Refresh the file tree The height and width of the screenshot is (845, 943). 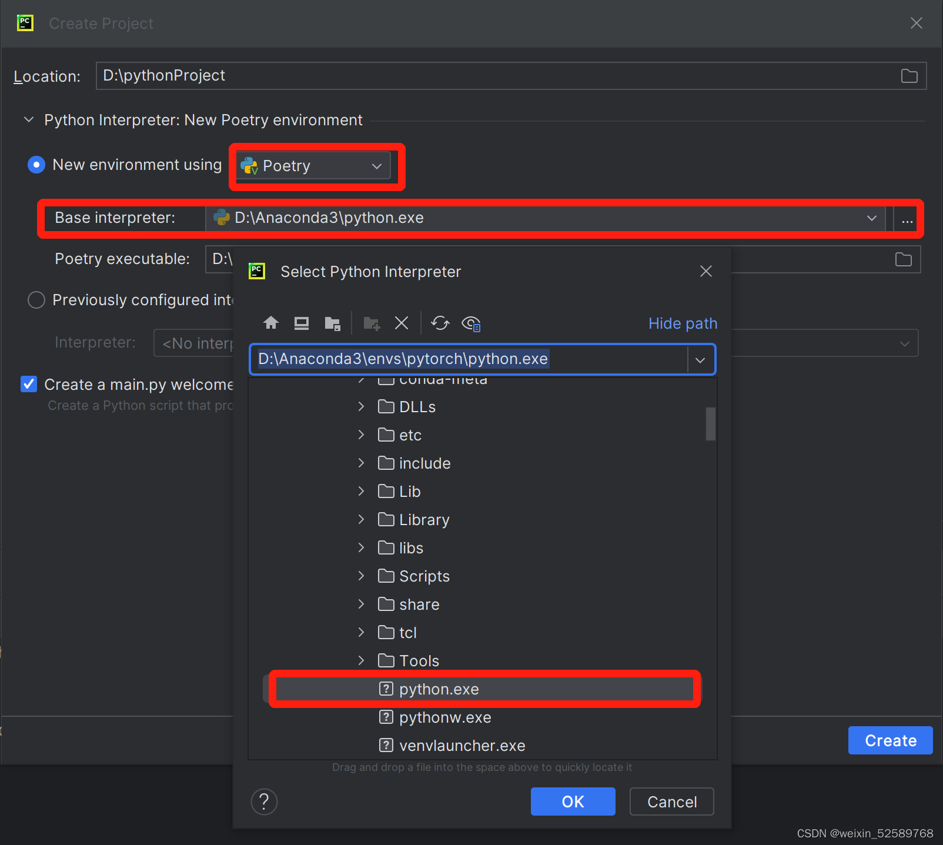pyautogui.click(x=440, y=323)
